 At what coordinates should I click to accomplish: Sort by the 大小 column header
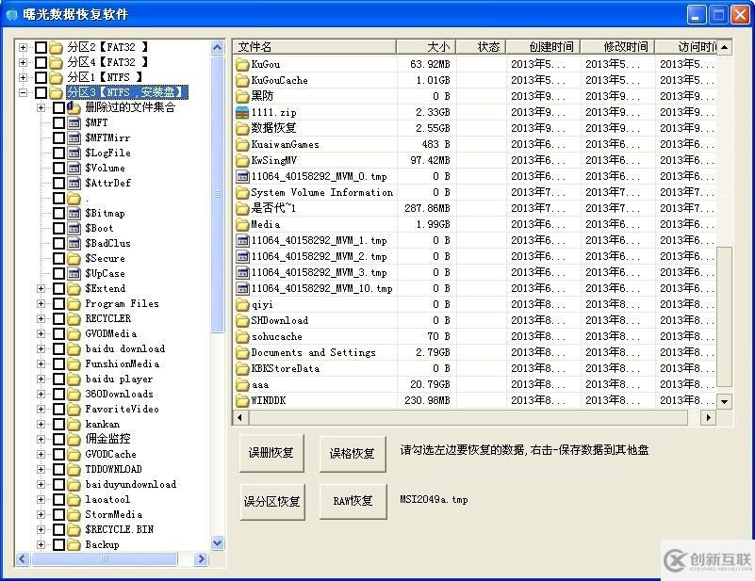(x=426, y=47)
